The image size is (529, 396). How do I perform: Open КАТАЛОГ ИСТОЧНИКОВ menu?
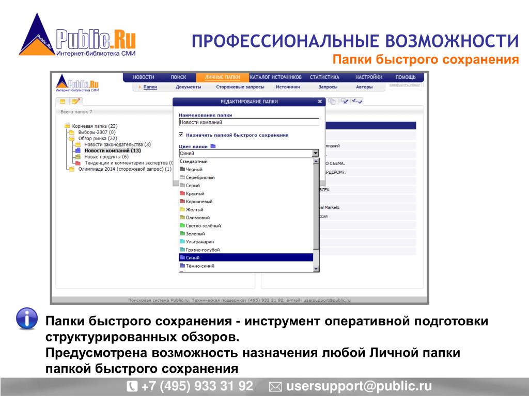click(x=276, y=77)
